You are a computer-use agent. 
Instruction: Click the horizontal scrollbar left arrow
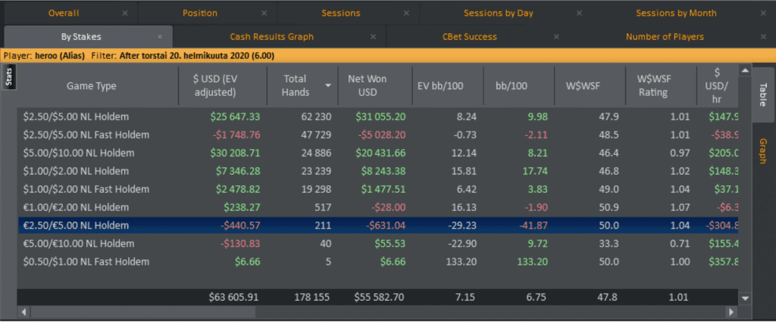23,311
